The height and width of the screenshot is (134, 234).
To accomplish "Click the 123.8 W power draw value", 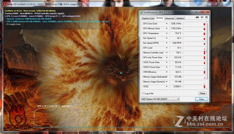I will point(176,57).
